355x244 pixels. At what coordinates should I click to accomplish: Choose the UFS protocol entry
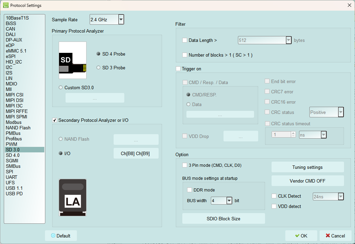pos(24,183)
